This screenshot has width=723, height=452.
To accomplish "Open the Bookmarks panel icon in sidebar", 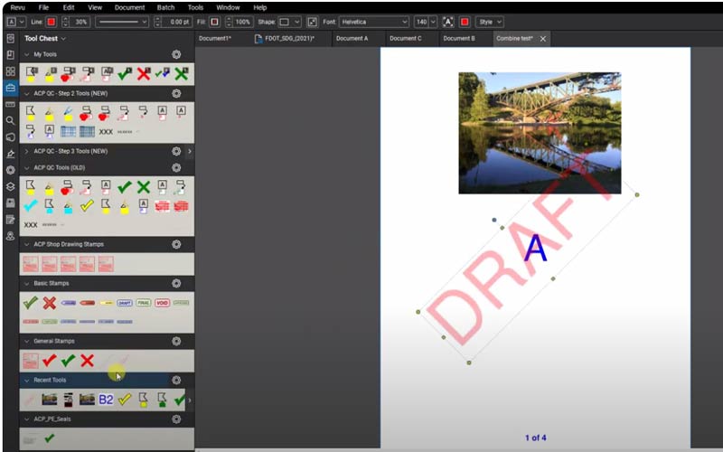I will click(x=10, y=55).
